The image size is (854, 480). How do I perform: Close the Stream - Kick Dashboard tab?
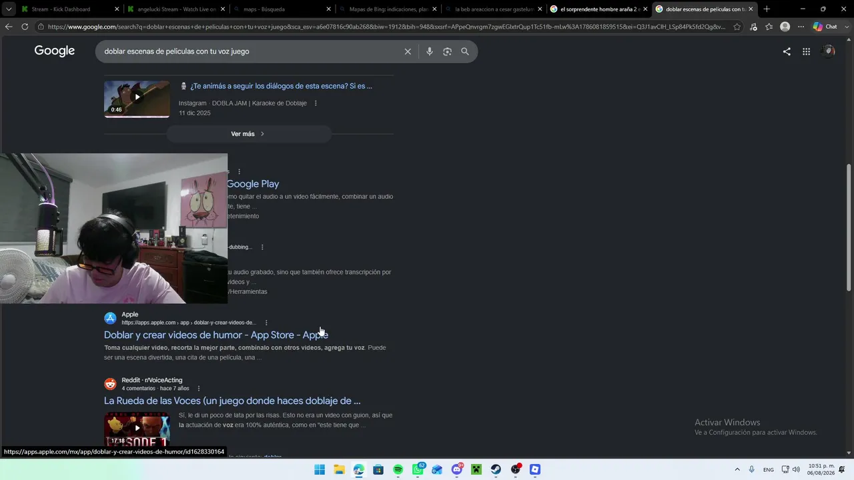(x=117, y=9)
